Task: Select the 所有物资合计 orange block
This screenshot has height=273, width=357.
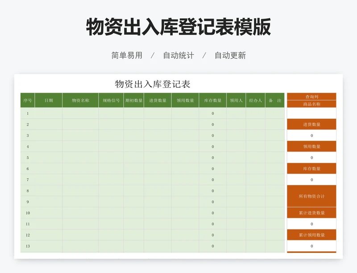Action: [x=311, y=196]
